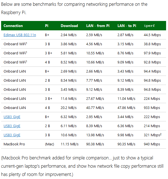This screenshot has height=179, width=168.
Task: Click the 20.2 MB/s Download cell
Action: pyautogui.click(x=69, y=108)
